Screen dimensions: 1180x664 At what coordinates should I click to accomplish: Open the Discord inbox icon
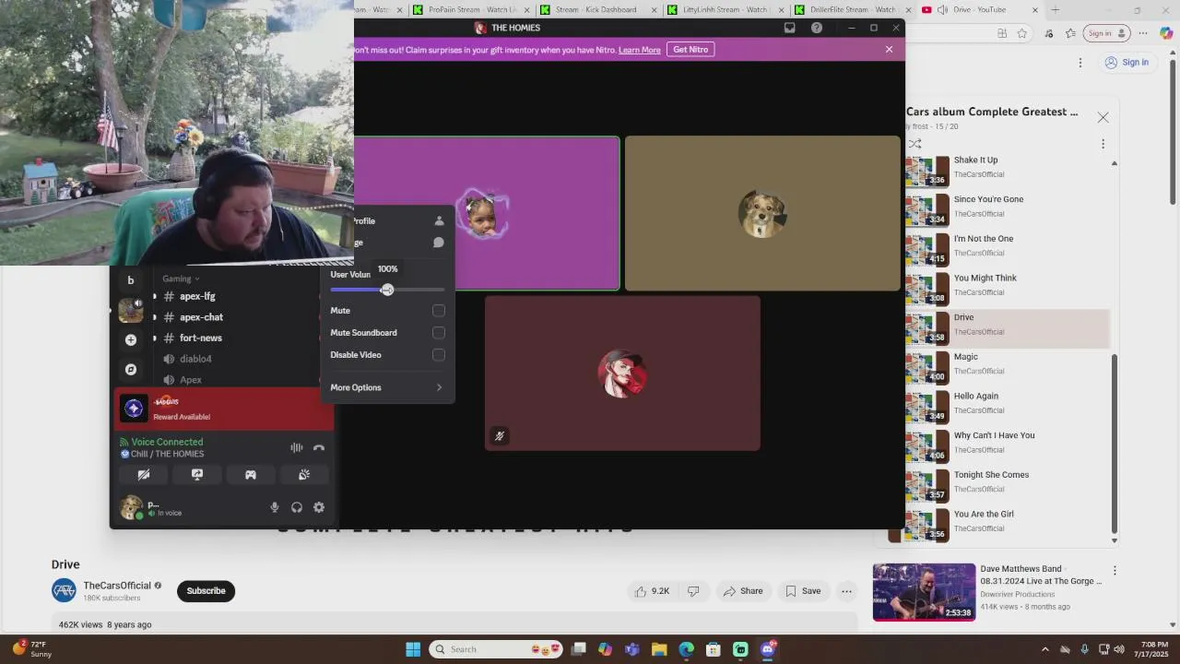(790, 28)
